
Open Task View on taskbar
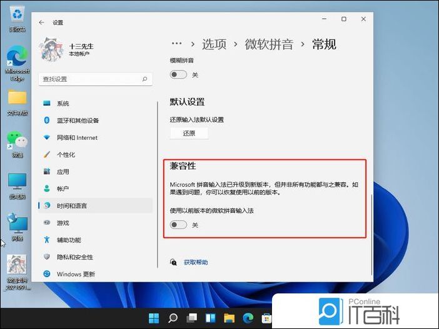pyautogui.click(x=192, y=318)
